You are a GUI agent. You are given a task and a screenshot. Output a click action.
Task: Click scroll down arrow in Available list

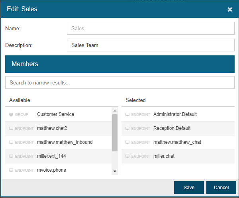click(115, 171)
